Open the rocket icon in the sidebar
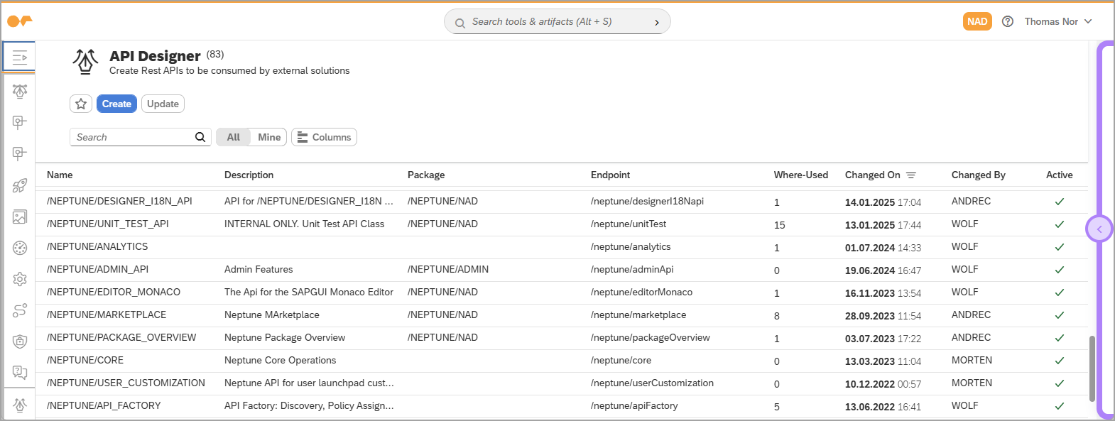The height and width of the screenshot is (421, 1115). (x=20, y=185)
